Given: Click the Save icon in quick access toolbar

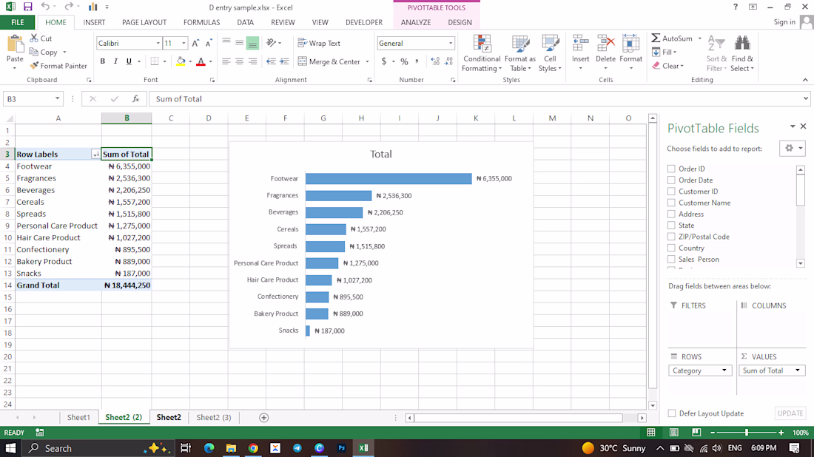Looking at the screenshot, I should pyautogui.click(x=27, y=7).
